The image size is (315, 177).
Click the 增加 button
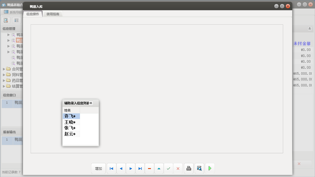point(98,168)
